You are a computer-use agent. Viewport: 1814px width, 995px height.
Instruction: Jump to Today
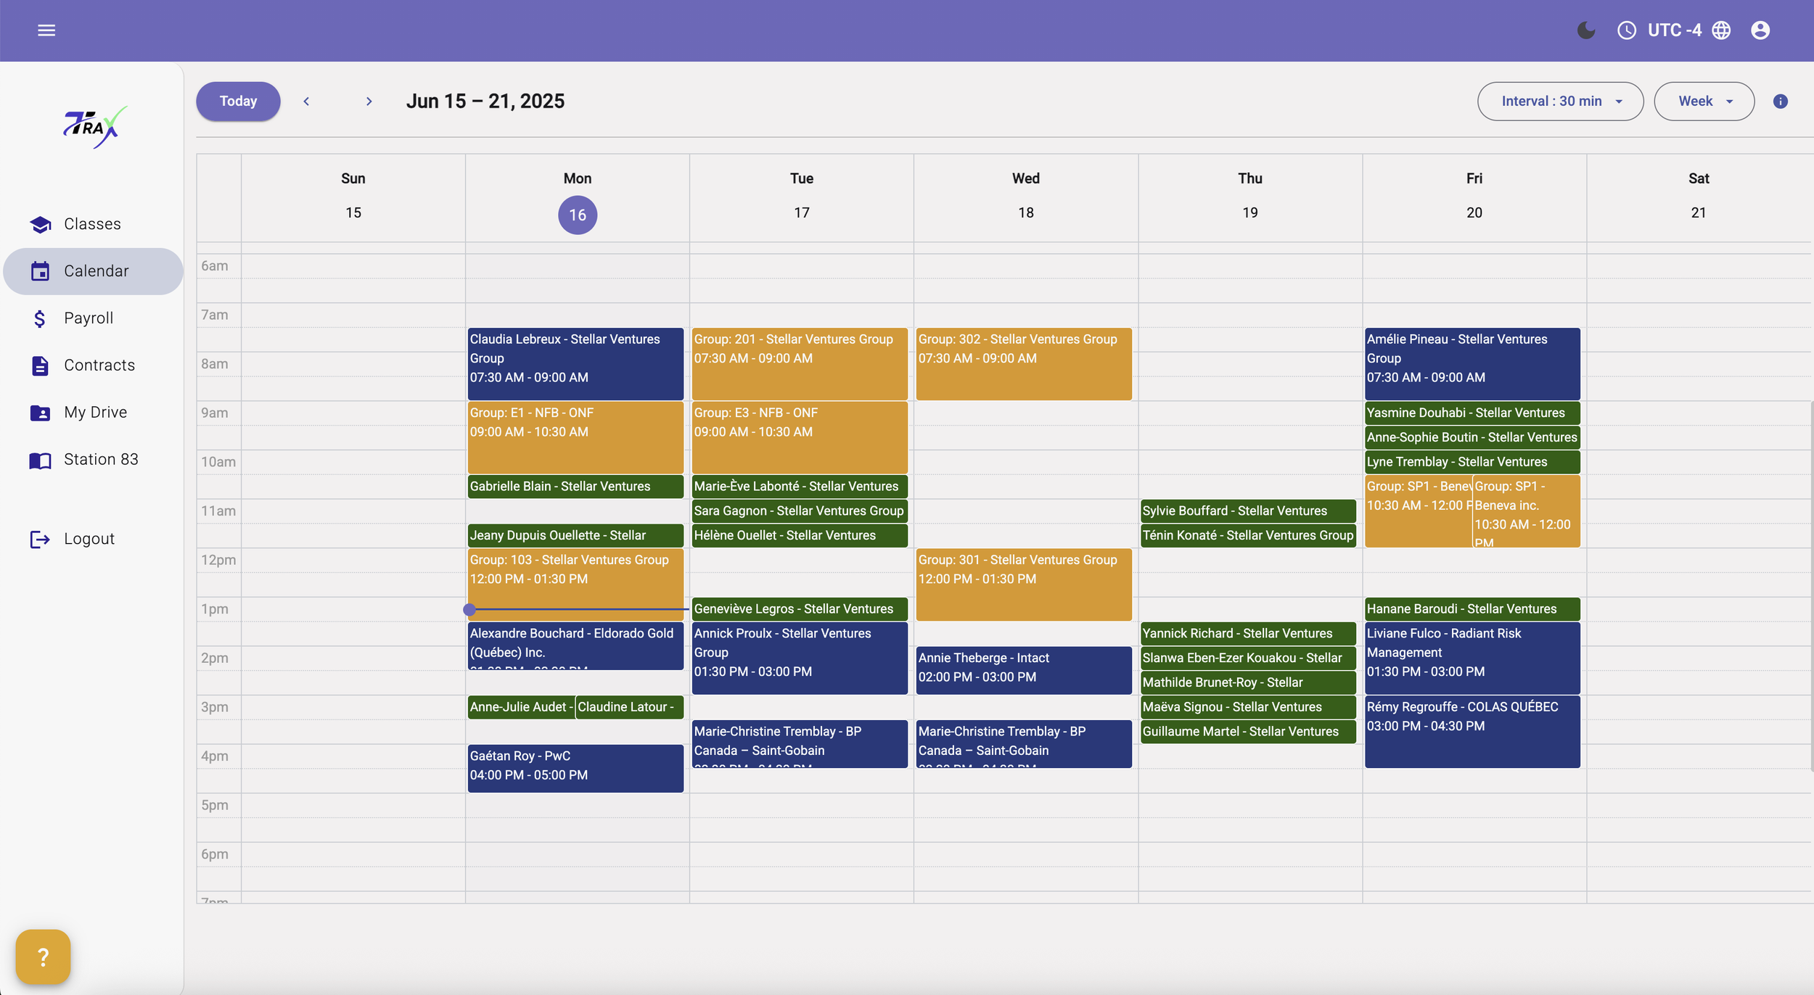238,102
